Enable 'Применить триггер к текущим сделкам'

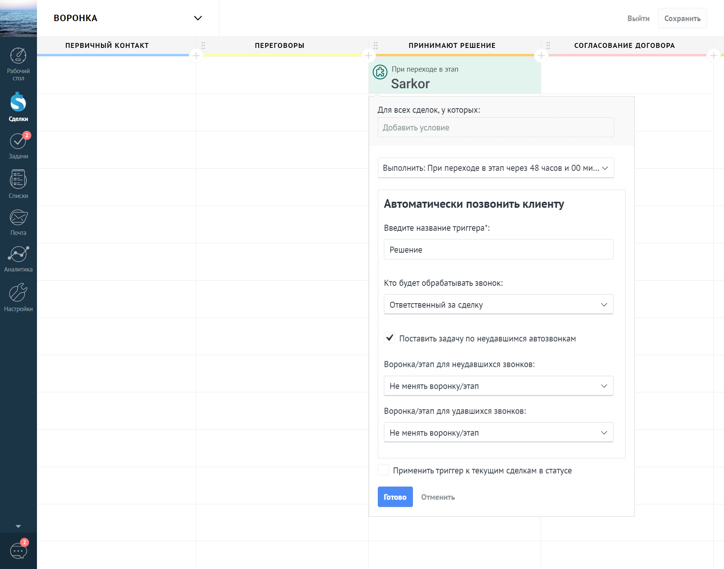pos(383,470)
